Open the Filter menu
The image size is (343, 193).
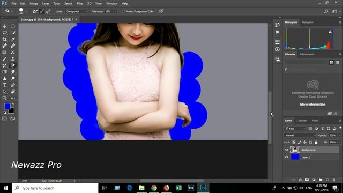(80, 4)
